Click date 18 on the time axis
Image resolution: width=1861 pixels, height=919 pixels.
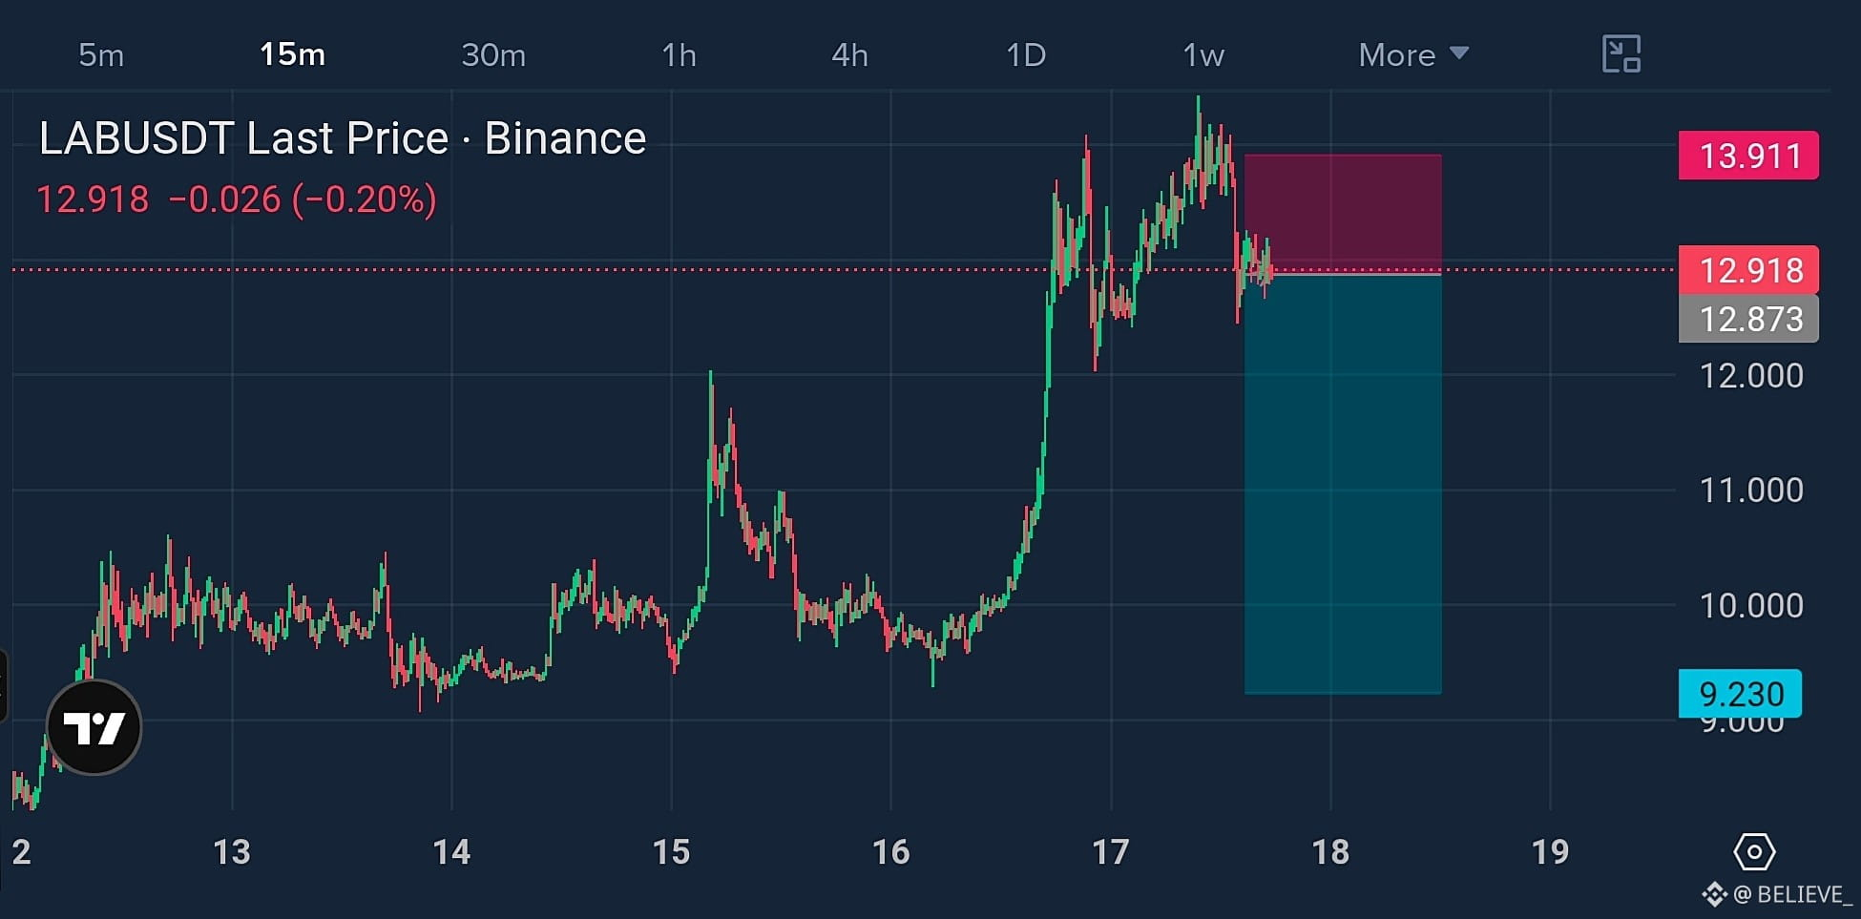pyautogui.click(x=1331, y=852)
